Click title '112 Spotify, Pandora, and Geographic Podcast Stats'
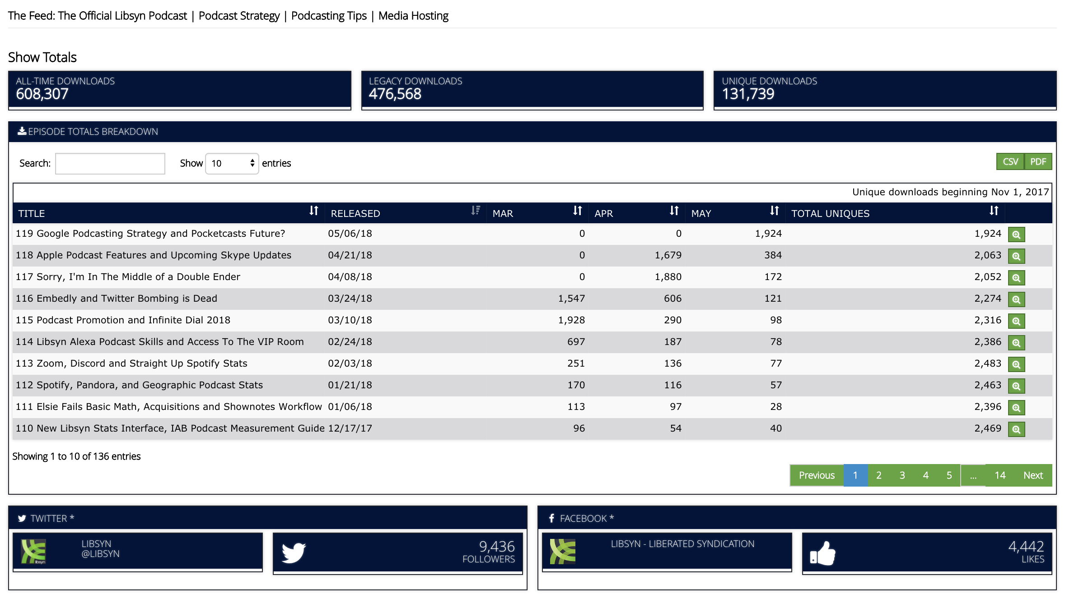The width and height of the screenshot is (1065, 598). pos(139,385)
